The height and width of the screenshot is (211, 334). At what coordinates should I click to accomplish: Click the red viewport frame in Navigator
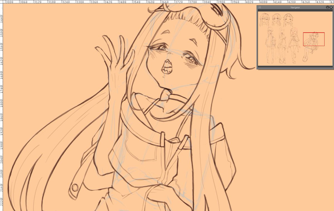(x=314, y=39)
